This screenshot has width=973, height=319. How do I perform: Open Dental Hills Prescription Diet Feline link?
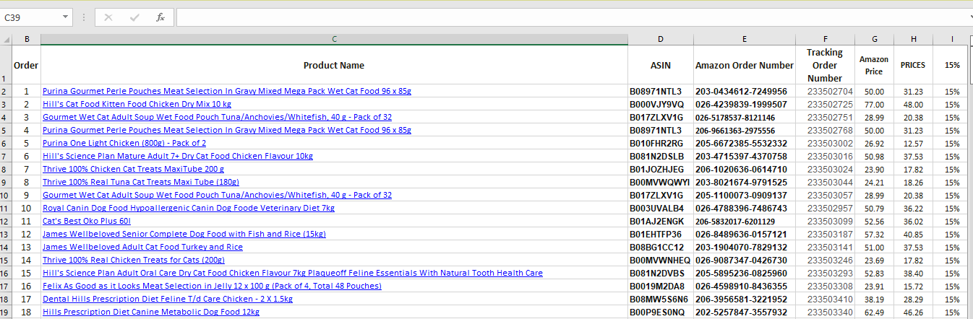click(x=168, y=299)
